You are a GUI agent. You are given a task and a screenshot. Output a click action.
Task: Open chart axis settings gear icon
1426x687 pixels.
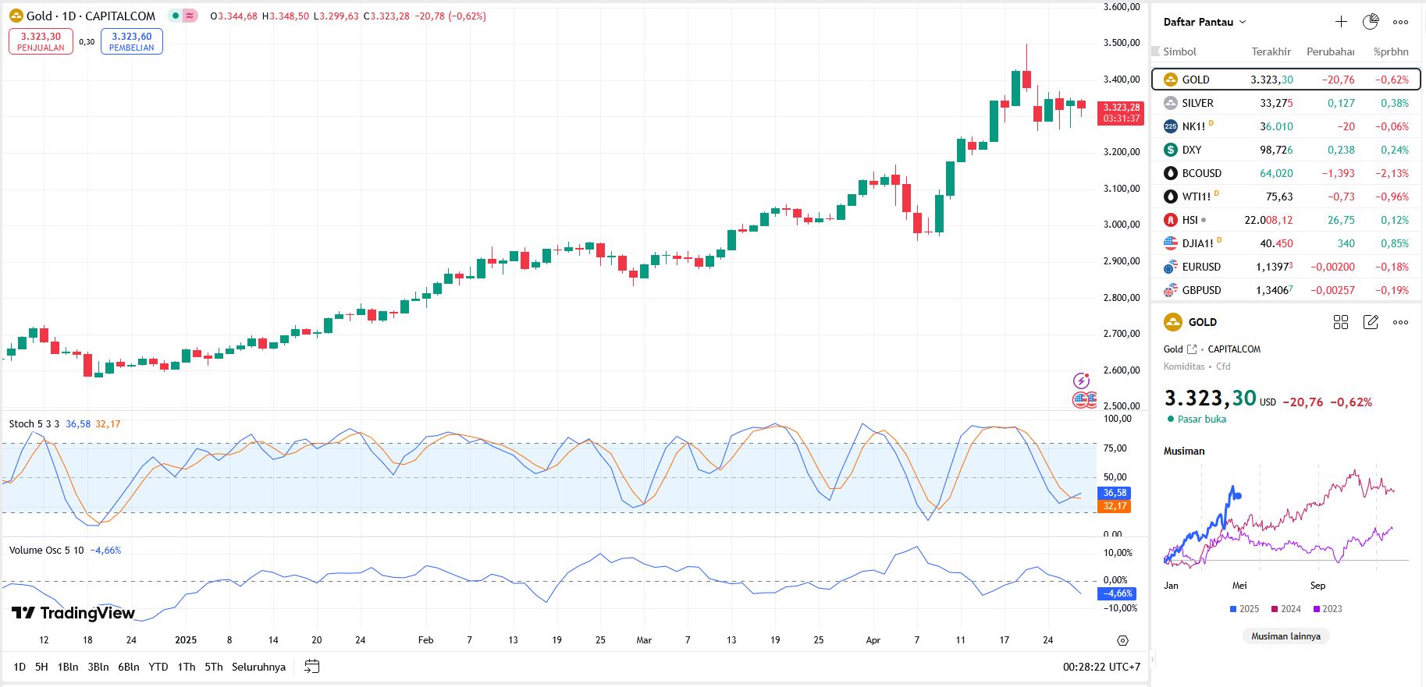click(1122, 640)
